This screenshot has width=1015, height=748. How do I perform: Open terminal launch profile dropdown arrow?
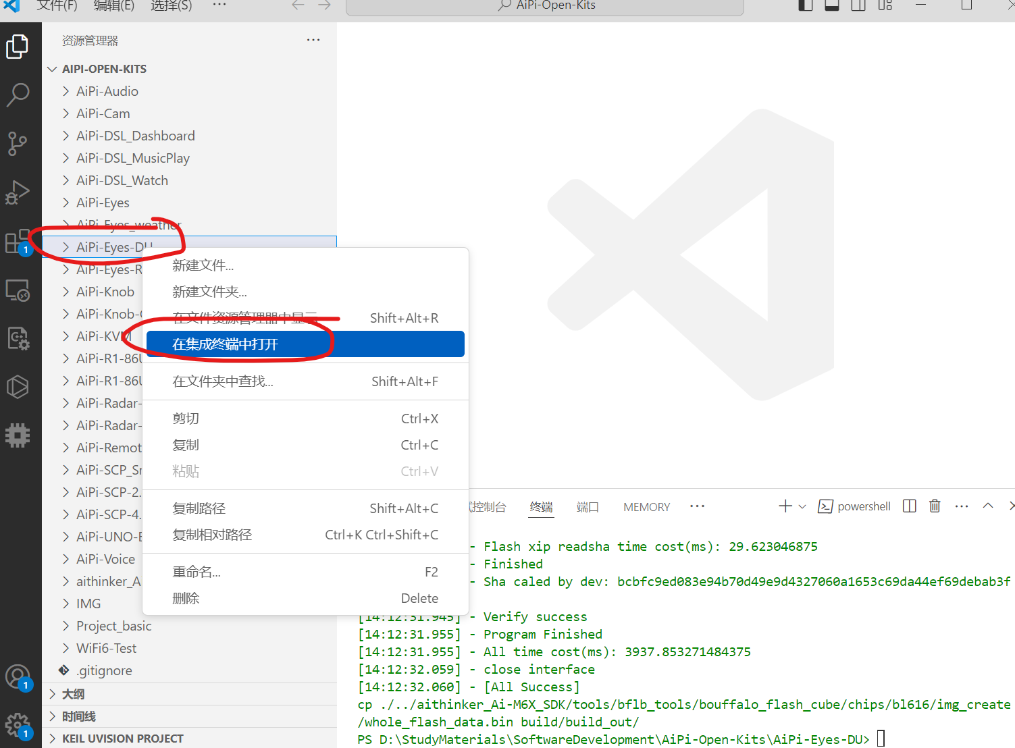[802, 506]
